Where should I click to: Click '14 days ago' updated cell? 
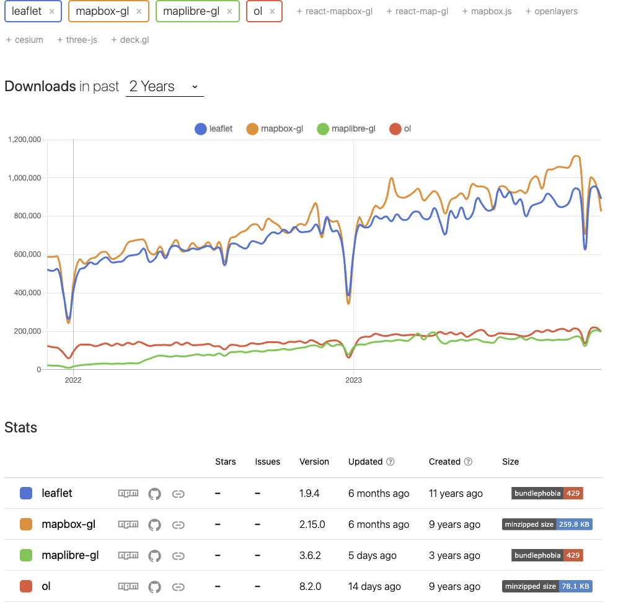374,587
